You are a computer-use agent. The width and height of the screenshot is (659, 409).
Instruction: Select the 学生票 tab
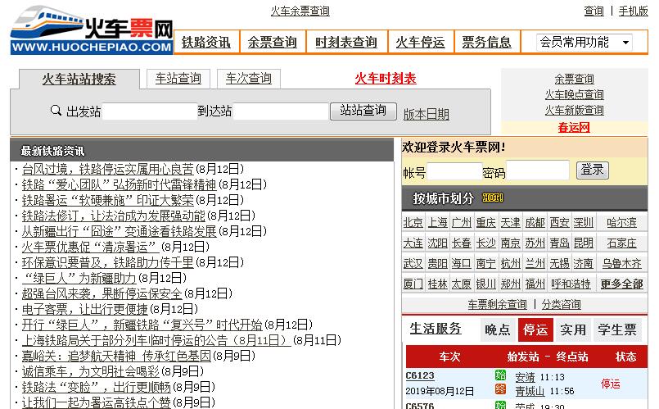click(616, 329)
